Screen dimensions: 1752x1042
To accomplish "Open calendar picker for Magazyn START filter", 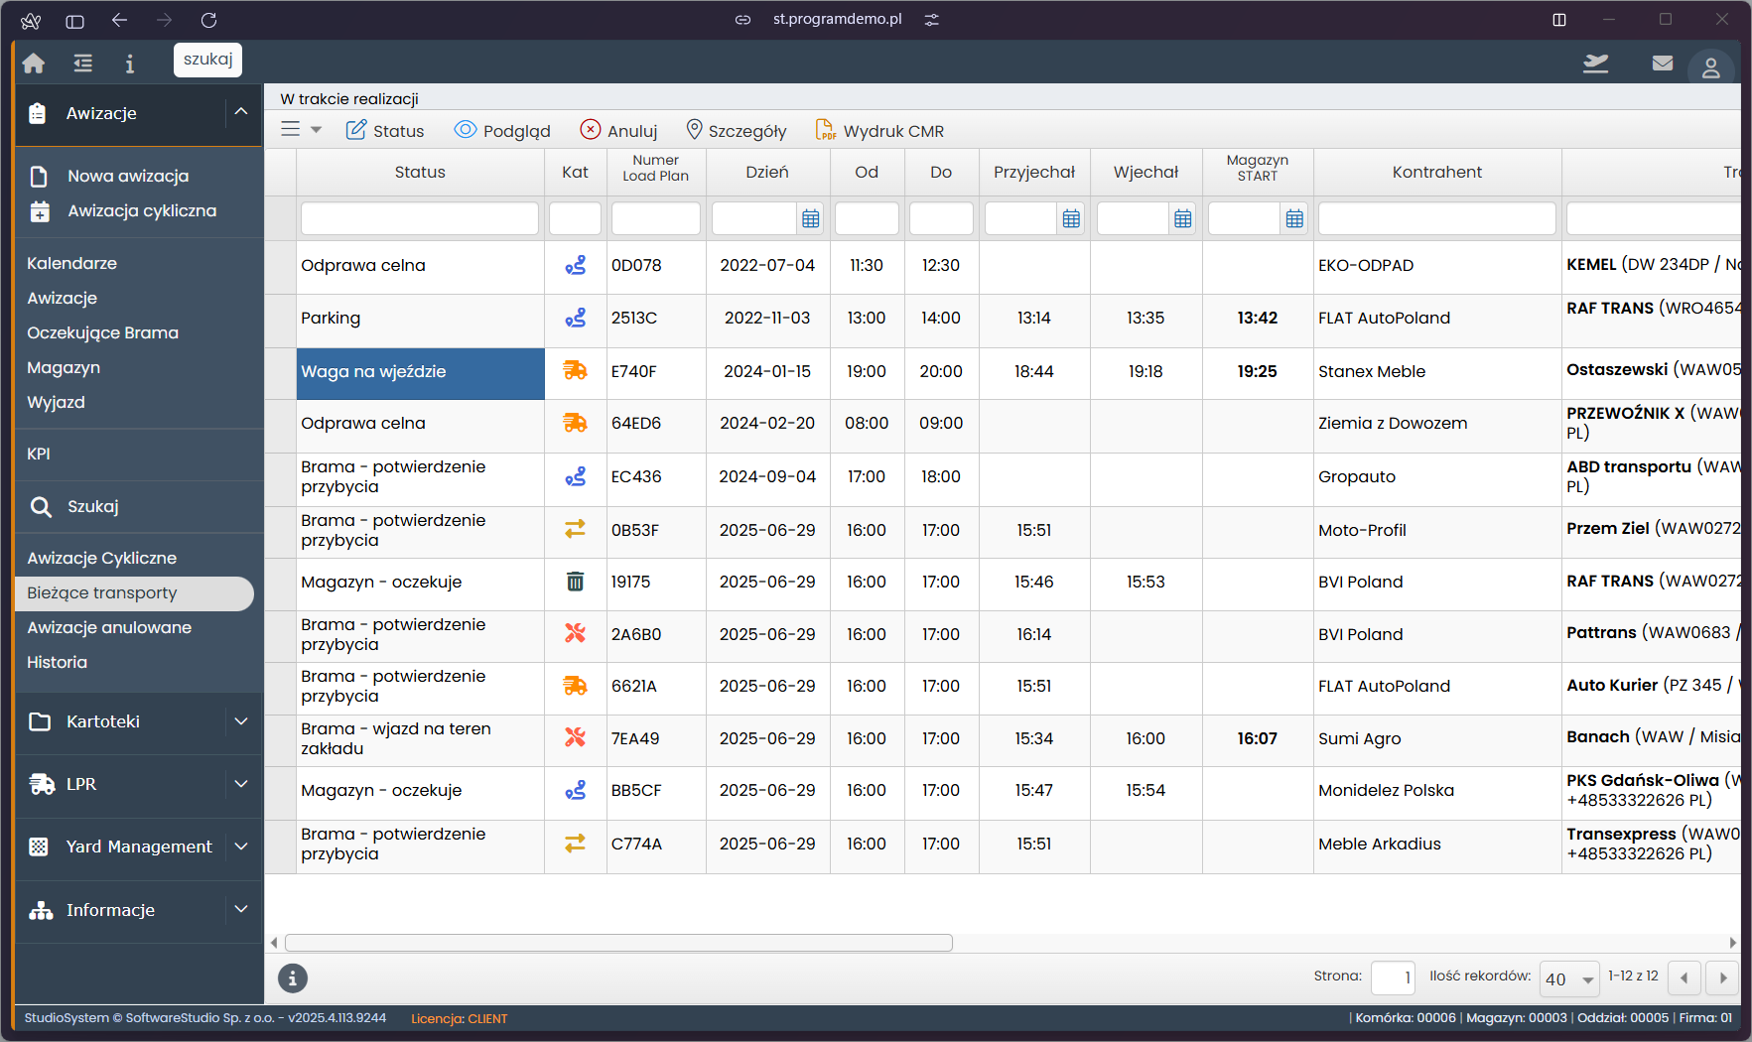I will pyautogui.click(x=1294, y=219).
